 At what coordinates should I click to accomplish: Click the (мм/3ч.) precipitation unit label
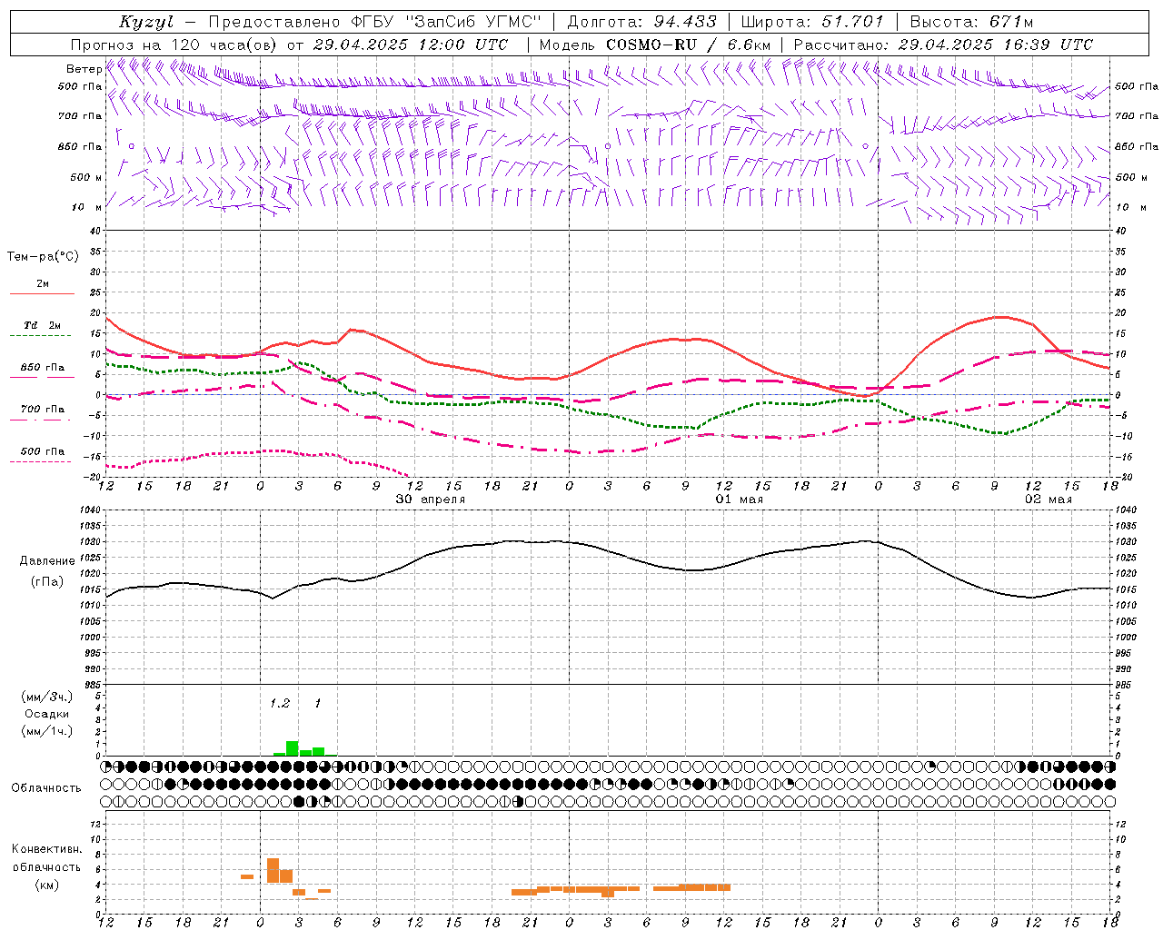click(x=46, y=697)
